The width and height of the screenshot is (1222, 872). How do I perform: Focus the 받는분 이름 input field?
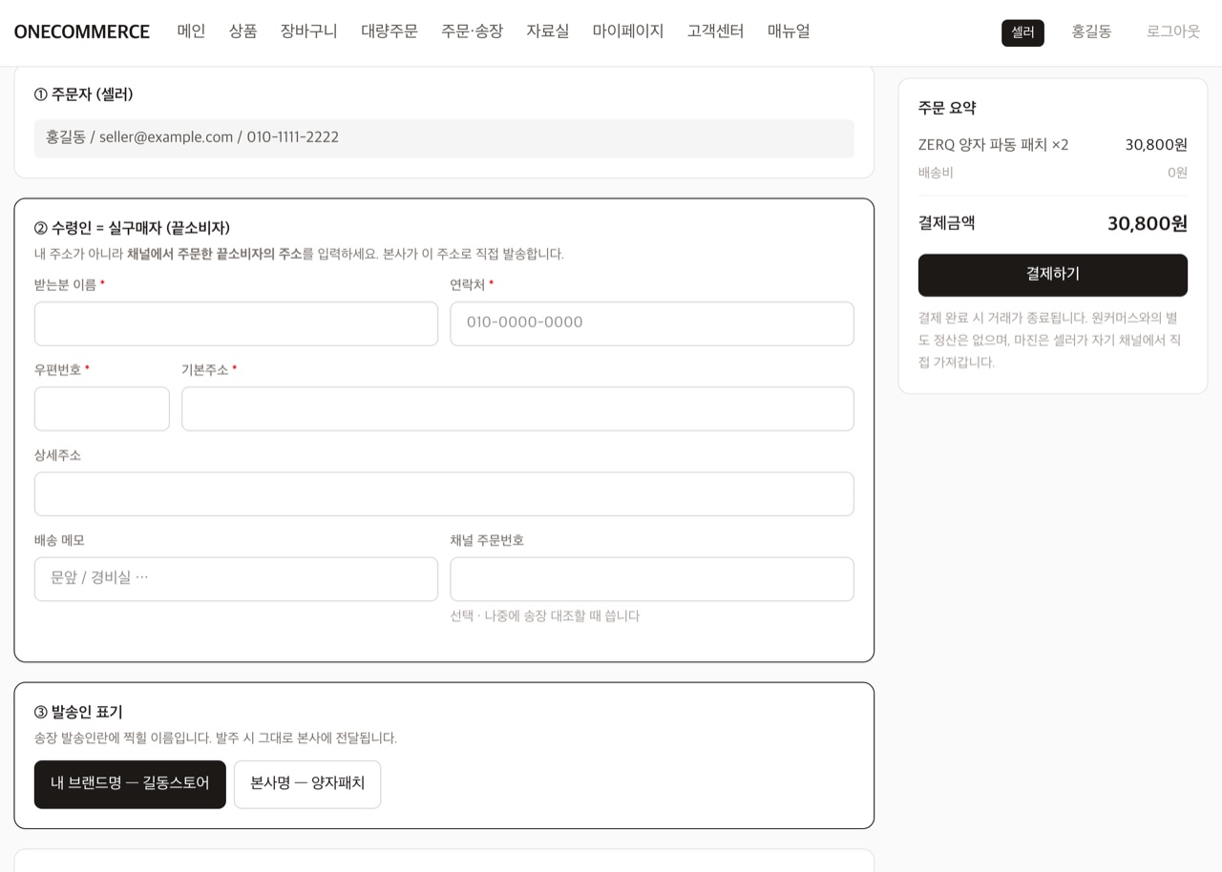pyautogui.click(x=236, y=323)
